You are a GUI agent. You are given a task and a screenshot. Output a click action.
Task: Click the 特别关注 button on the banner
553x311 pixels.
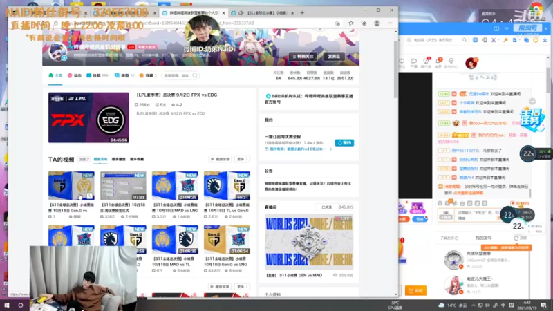point(303,57)
